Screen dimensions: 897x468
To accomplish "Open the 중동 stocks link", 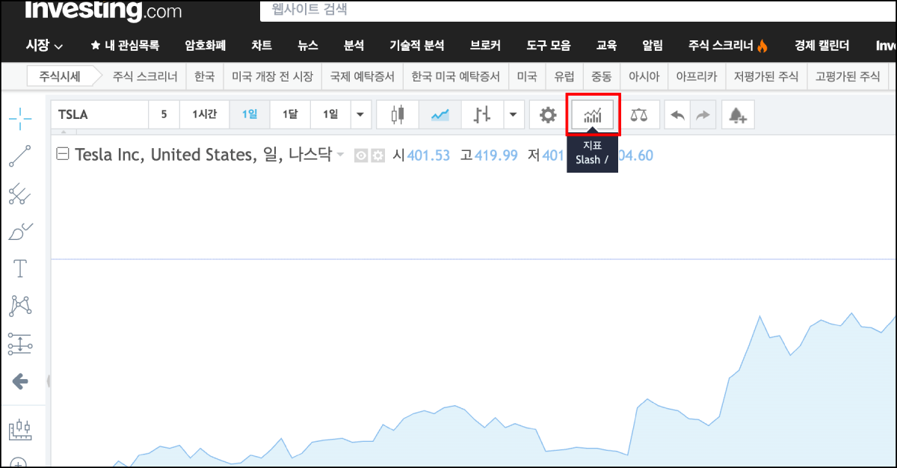I will [601, 76].
